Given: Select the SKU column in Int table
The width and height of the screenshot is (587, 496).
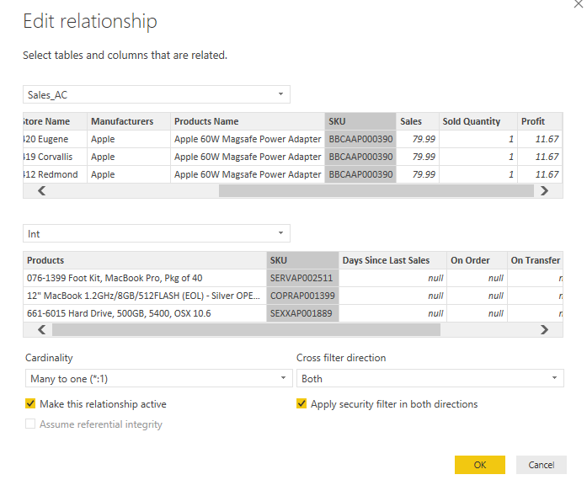Looking at the screenshot, I should pos(302,260).
